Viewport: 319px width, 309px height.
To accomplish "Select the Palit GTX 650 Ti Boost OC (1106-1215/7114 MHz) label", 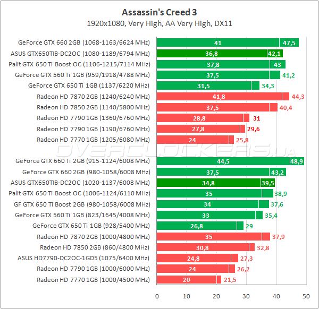I will 81,64.
